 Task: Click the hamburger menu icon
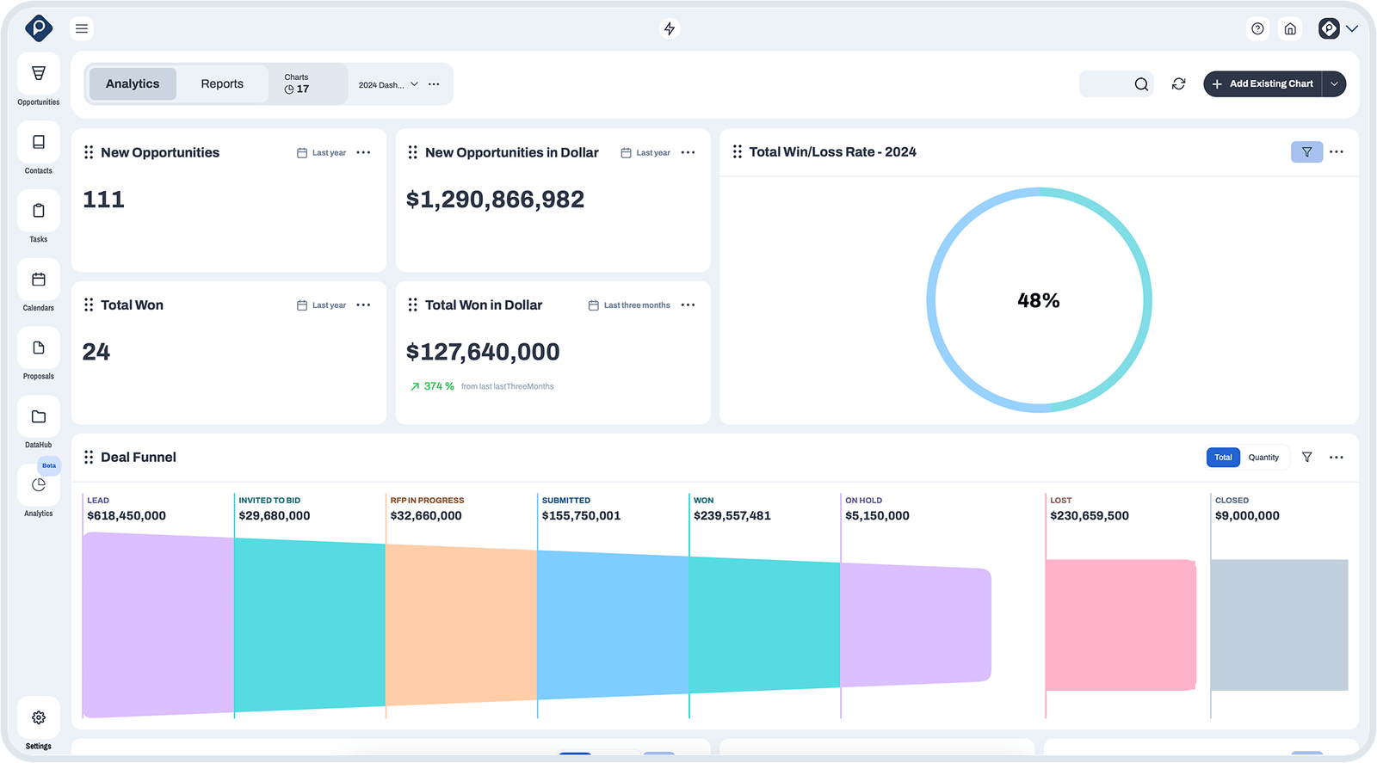[x=82, y=28]
